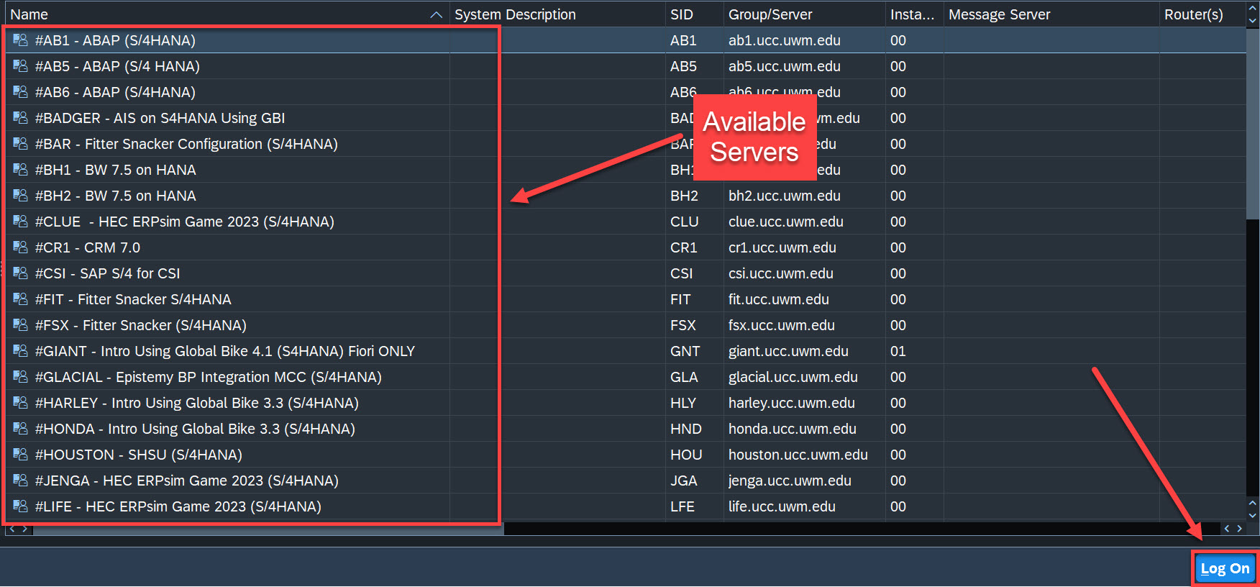The image size is (1260, 587).
Task: Select #HOUSTON - SHSU (S/4HANA) entry
Action: tap(139, 455)
